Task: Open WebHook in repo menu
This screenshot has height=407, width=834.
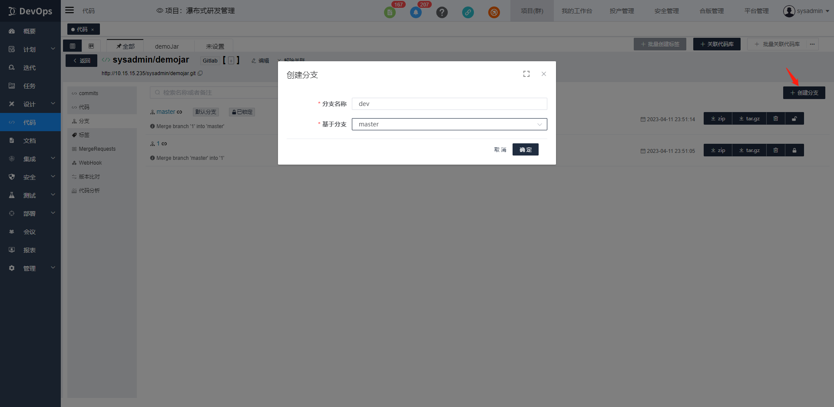Action: [x=102, y=163]
